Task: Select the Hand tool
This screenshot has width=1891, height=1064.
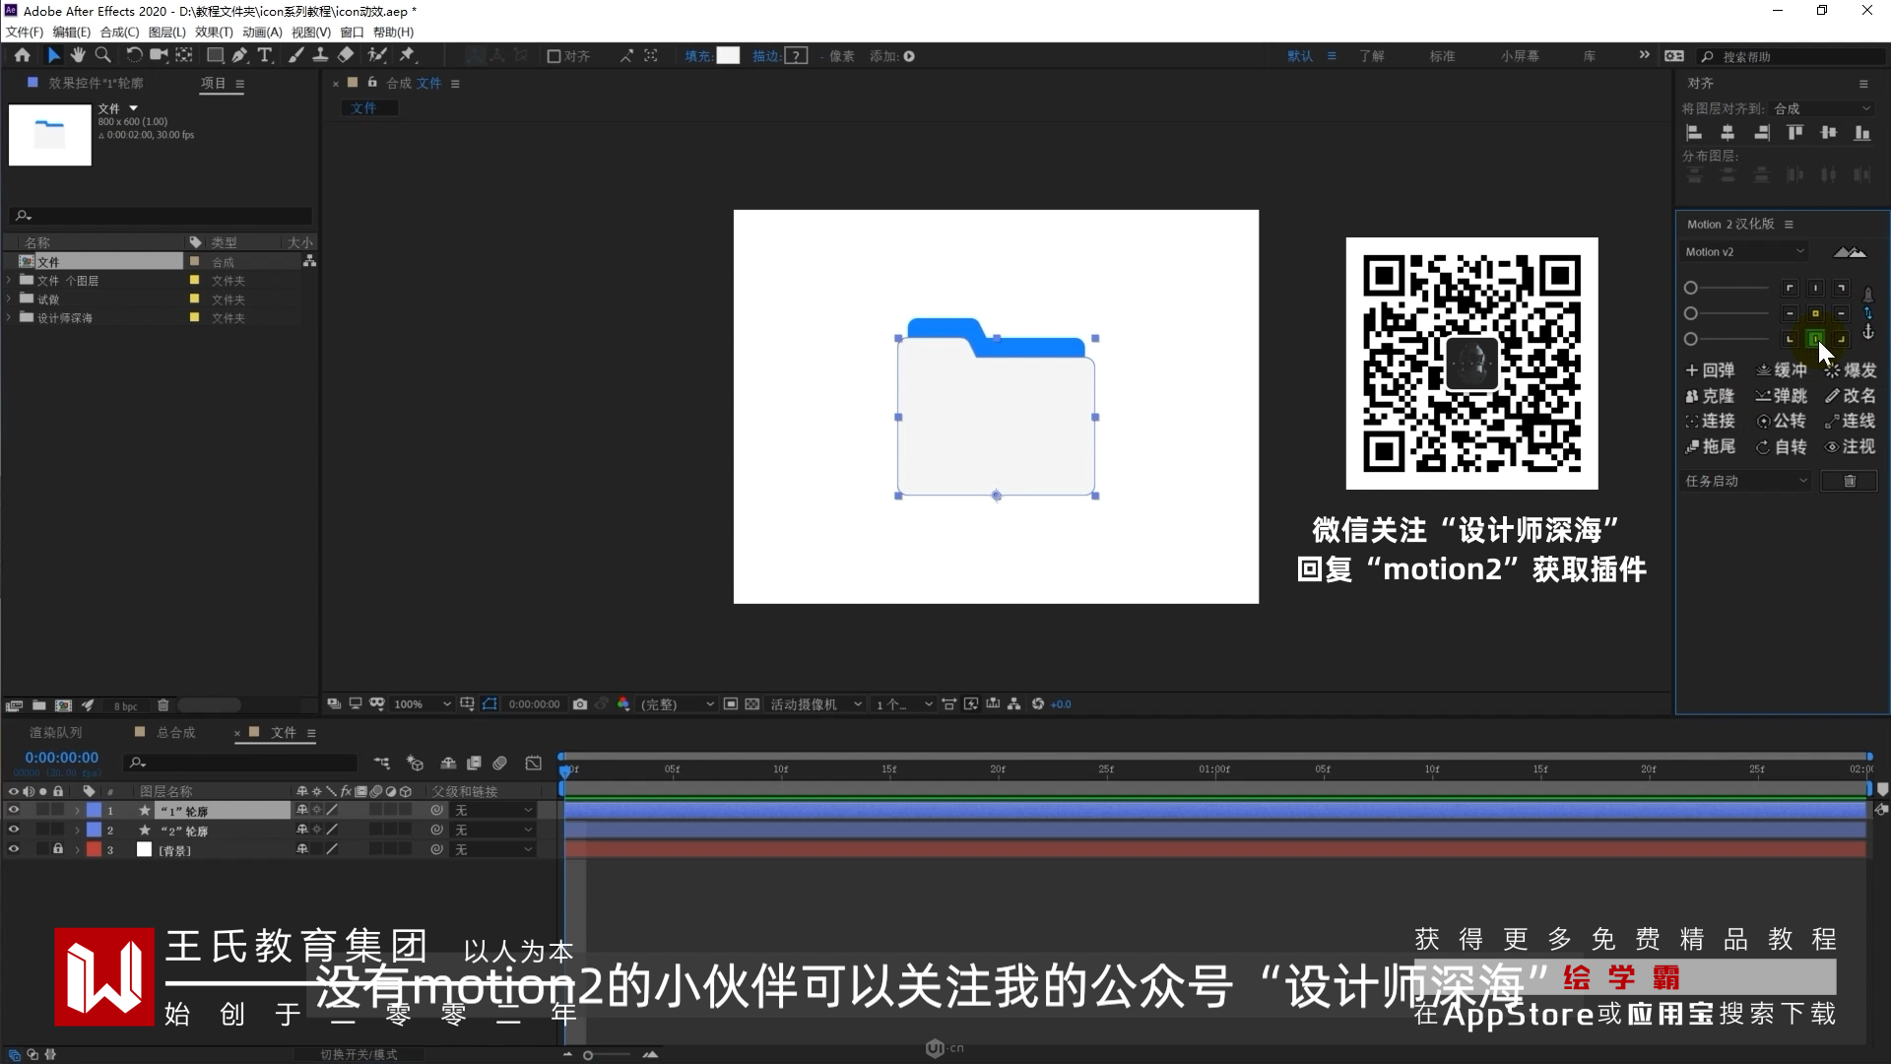Action: (x=78, y=56)
